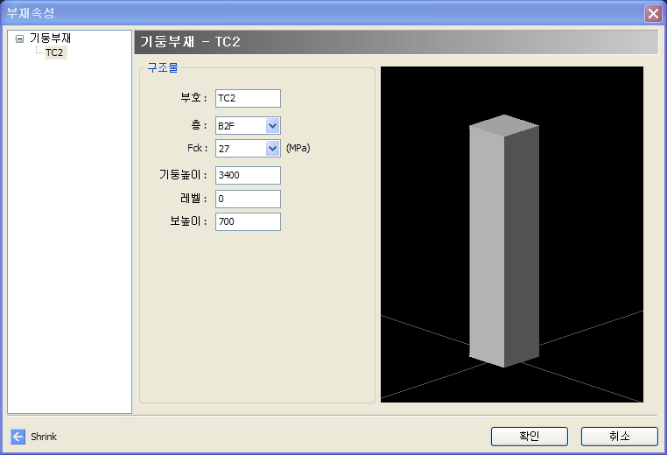Select the 기둥부재 root tree label
Viewport: 667px width, 455px height.
tap(50, 38)
